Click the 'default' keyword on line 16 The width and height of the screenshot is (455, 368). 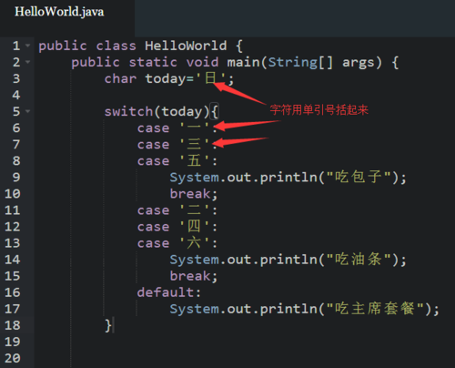(x=166, y=292)
